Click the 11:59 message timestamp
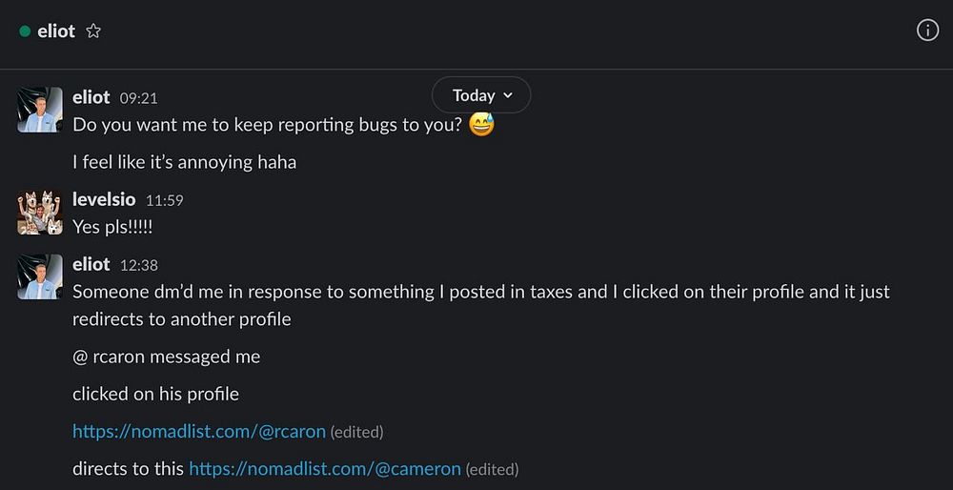Viewport: 953px width, 490px height. point(164,200)
